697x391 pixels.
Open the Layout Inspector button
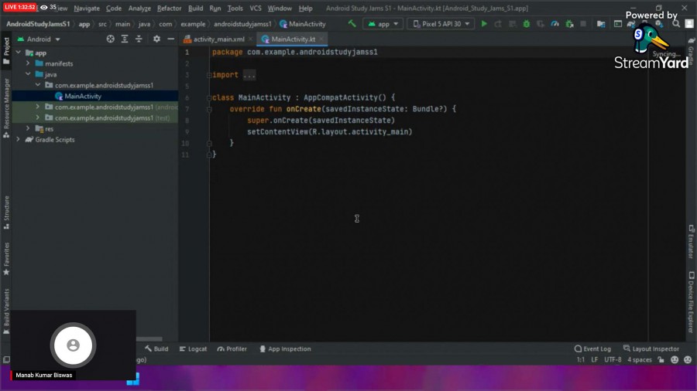(651, 349)
